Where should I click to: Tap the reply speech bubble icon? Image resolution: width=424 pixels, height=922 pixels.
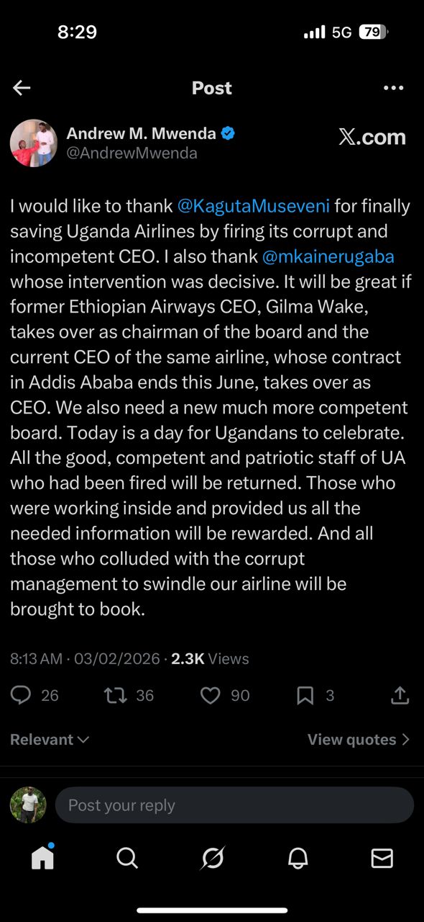(x=22, y=695)
